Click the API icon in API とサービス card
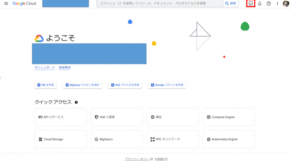Screen dimensions: 291x161 coord(40,117)
